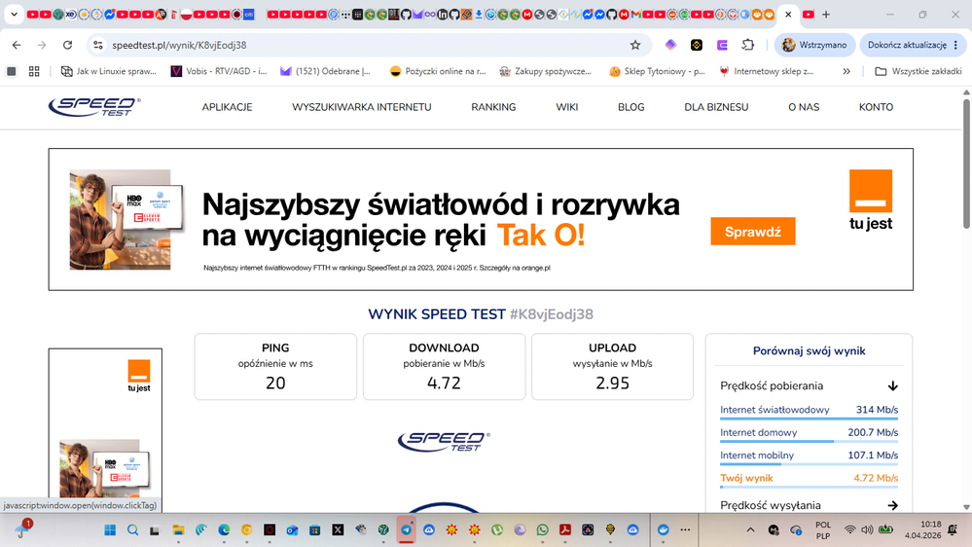Show hidden bookmarks with double chevron
The height and width of the screenshot is (547, 972).
pyautogui.click(x=846, y=71)
